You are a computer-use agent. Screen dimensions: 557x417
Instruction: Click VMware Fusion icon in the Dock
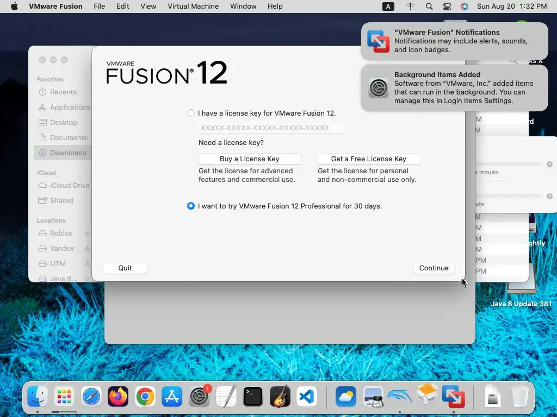pyautogui.click(x=453, y=396)
